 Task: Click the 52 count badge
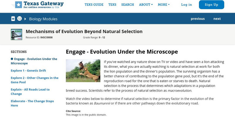click(x=19, y=19)
